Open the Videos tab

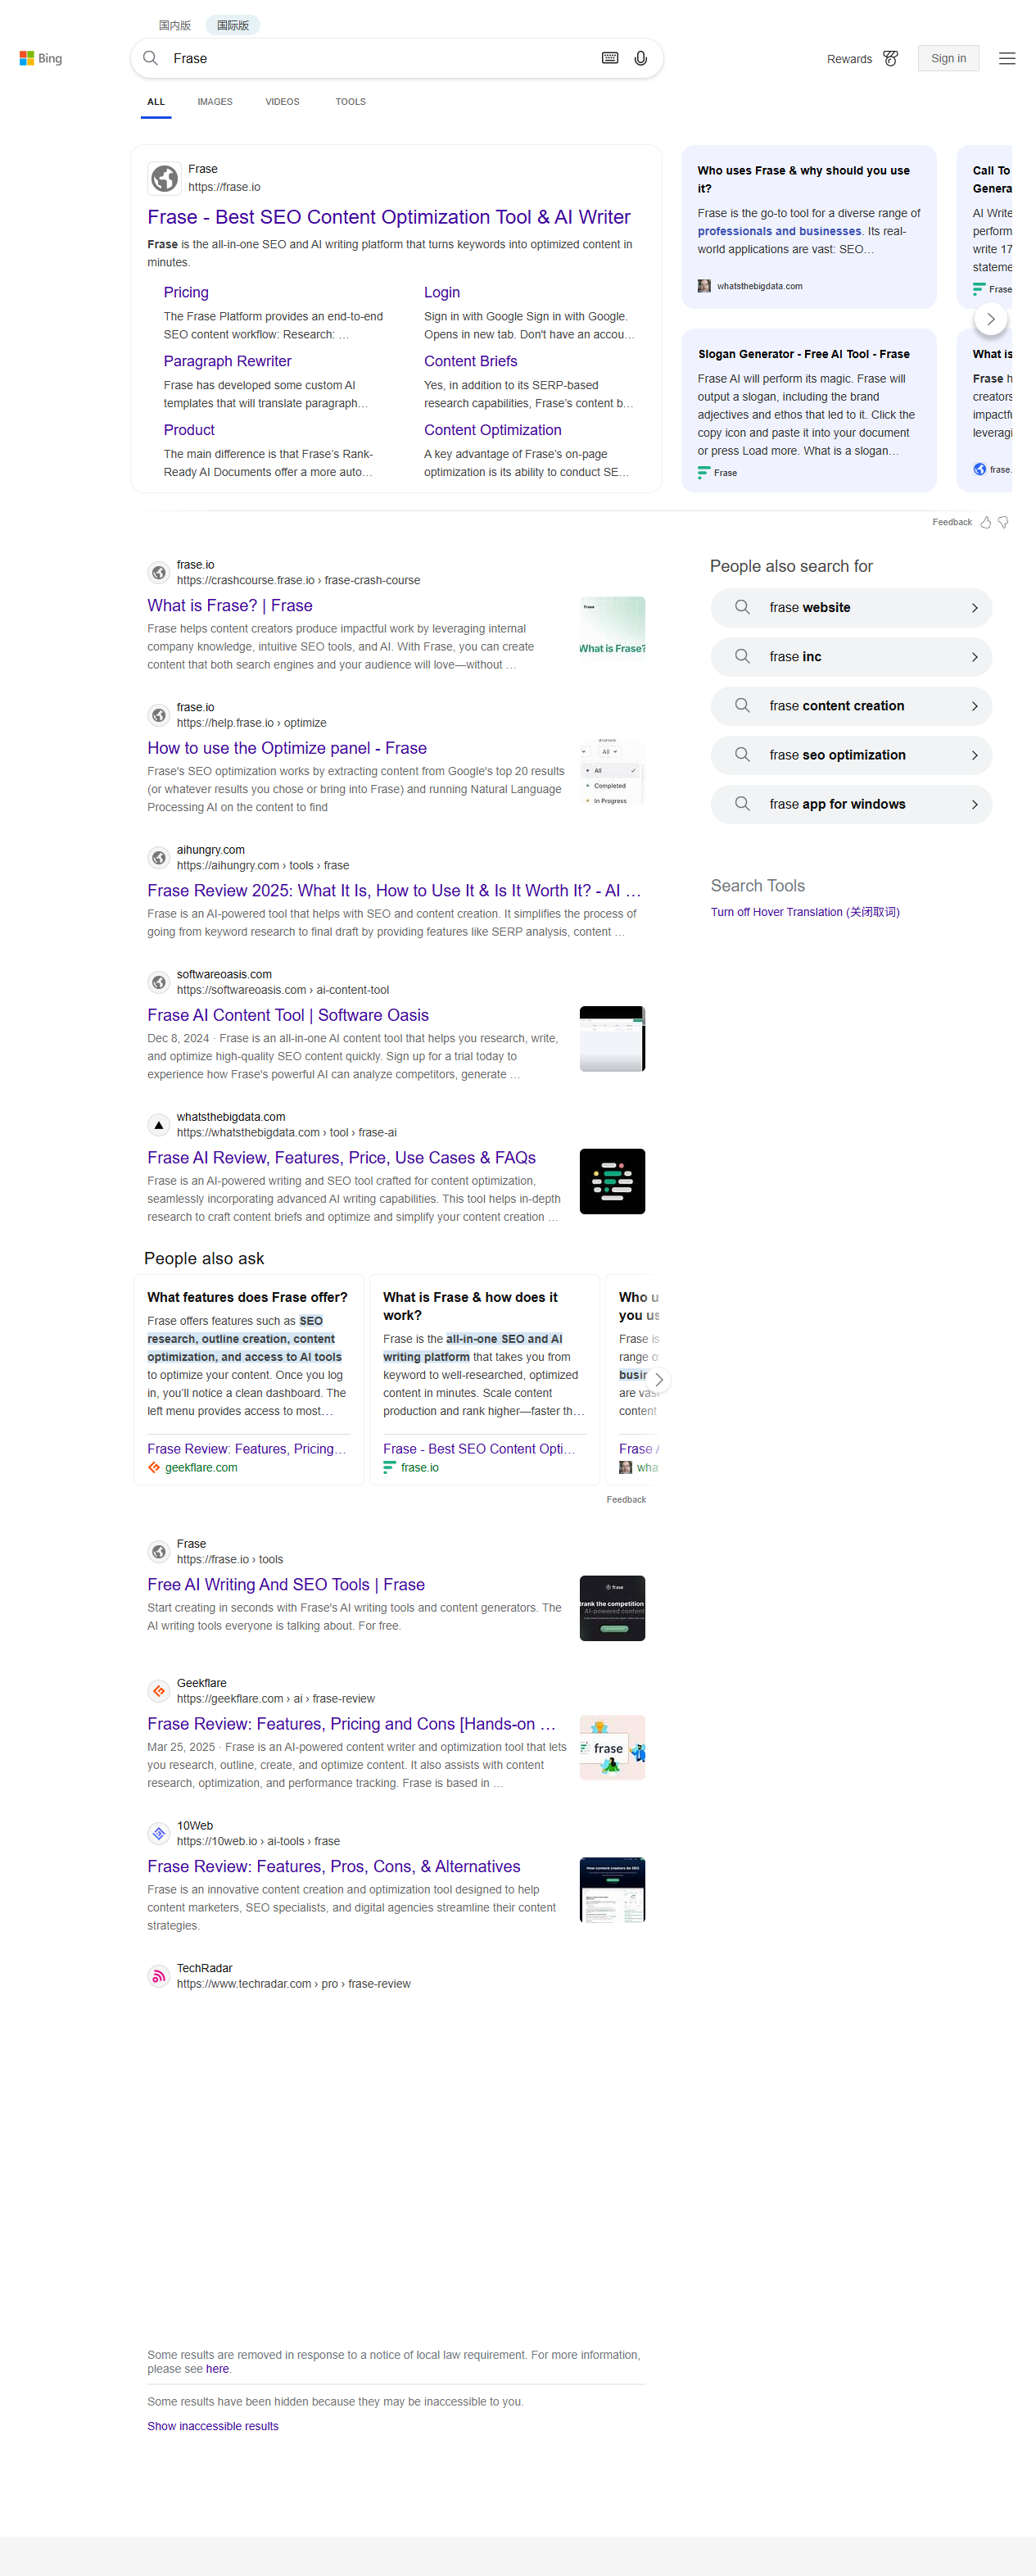tap(282, 102)
